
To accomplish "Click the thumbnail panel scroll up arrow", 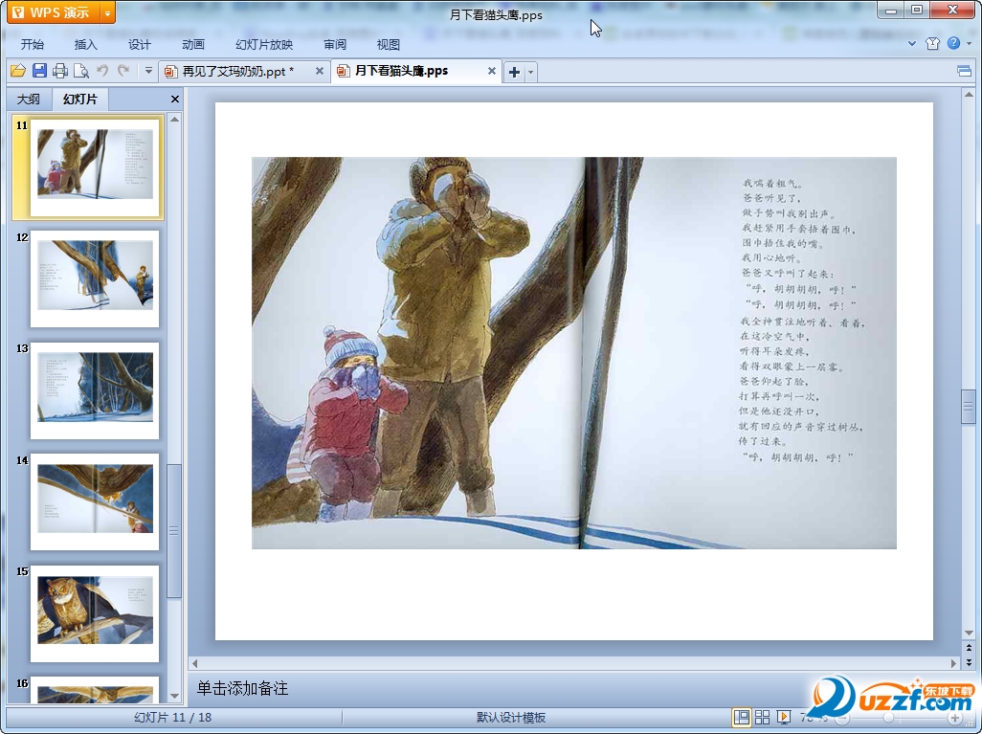I will pyautogui.click(x=175, y=119).
